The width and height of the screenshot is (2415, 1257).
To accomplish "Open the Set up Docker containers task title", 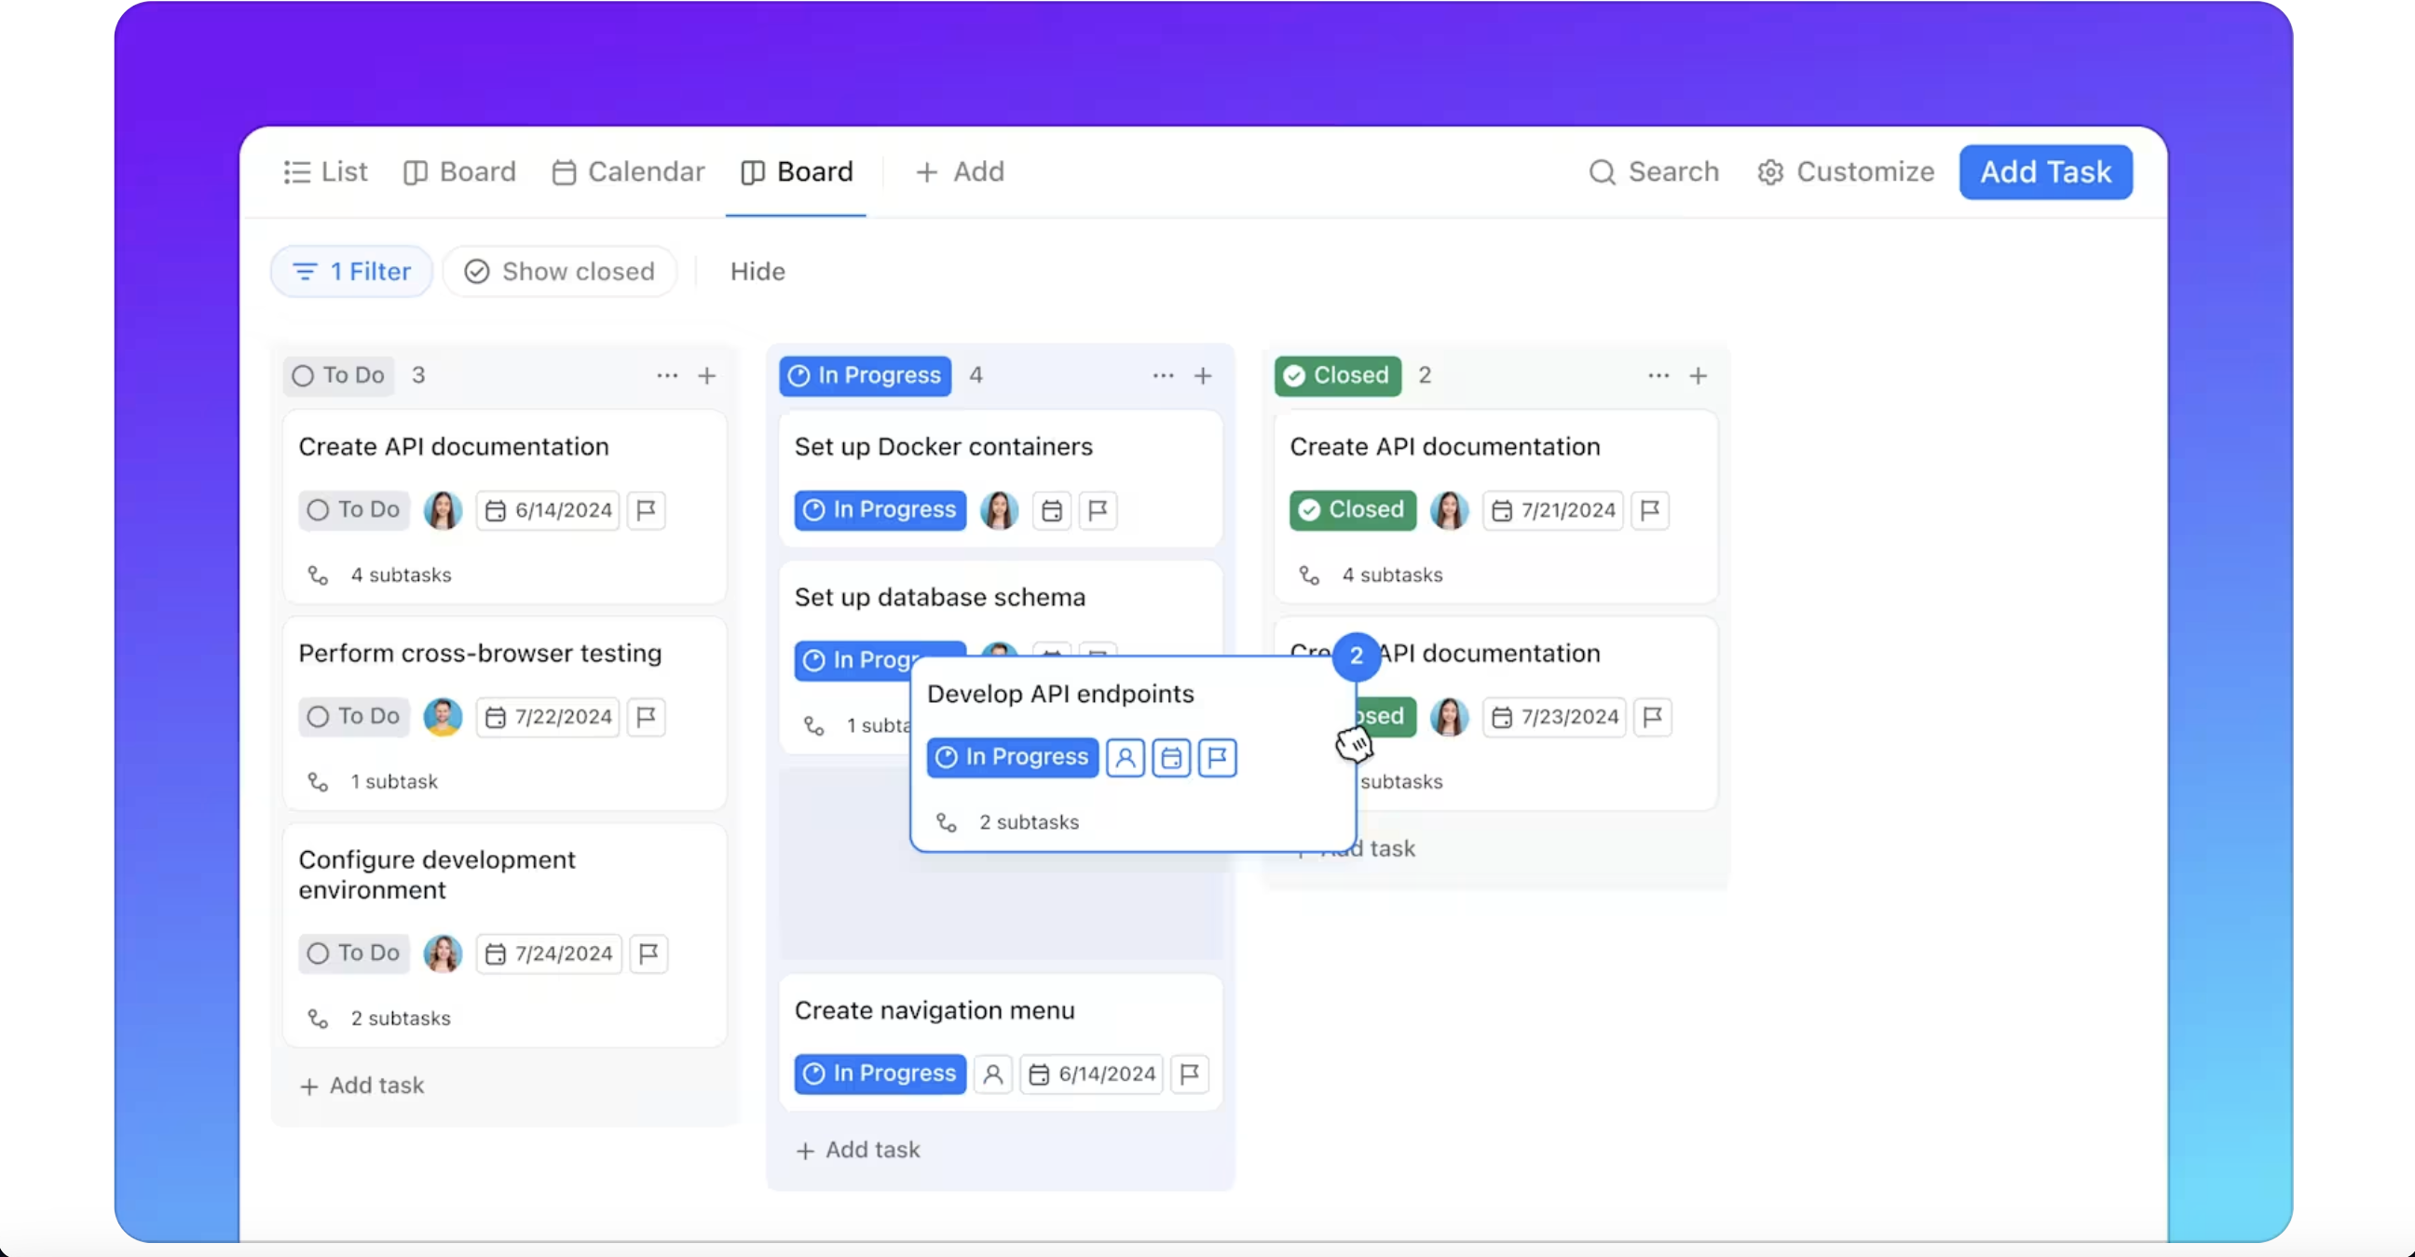I will click(x=943, y=447).
